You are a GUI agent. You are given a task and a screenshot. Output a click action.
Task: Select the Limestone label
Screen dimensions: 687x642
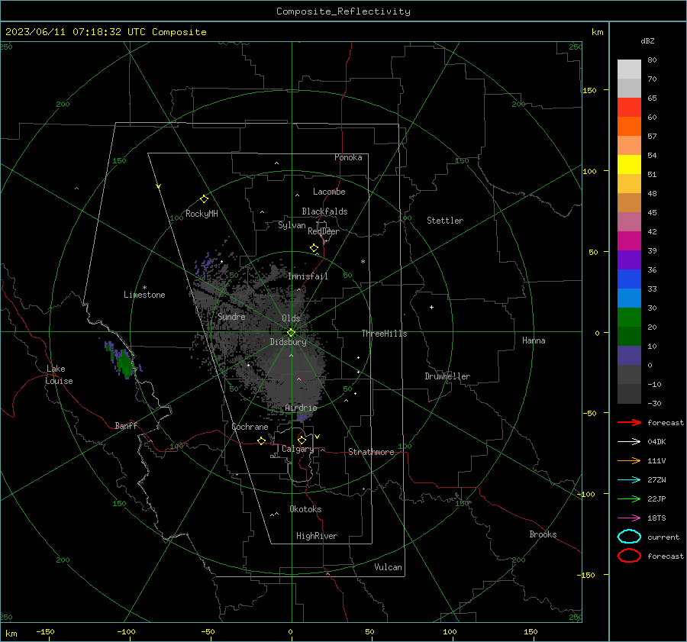144,295
